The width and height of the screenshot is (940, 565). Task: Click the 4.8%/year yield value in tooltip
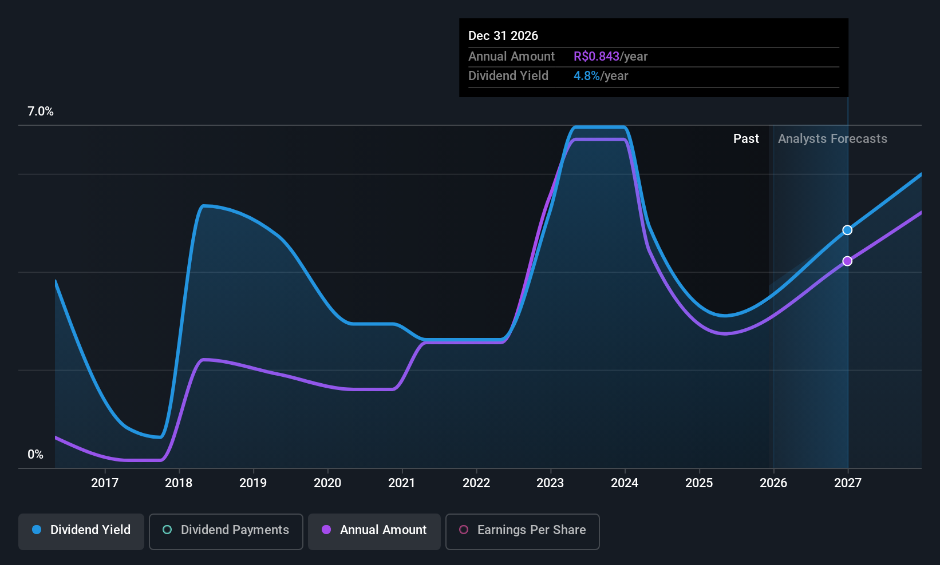[601, 76]
